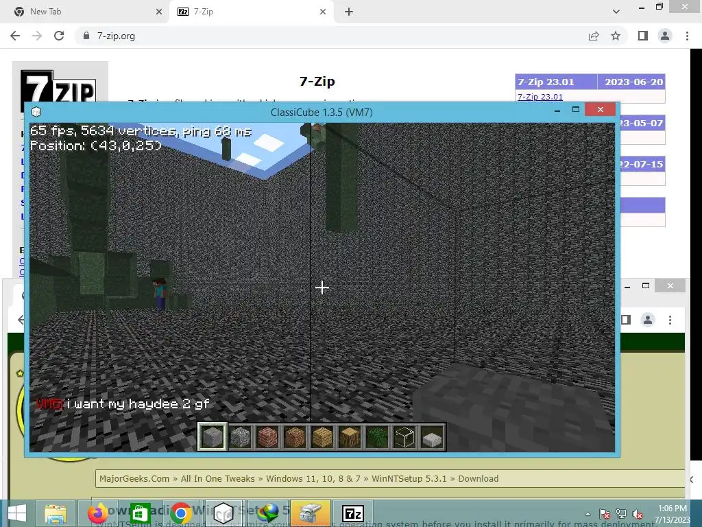Image resolution: width=702 pixels, height=527 pixels.
Task: Switch to ClassiCube in the taskbar
Action: pos(223,513)
